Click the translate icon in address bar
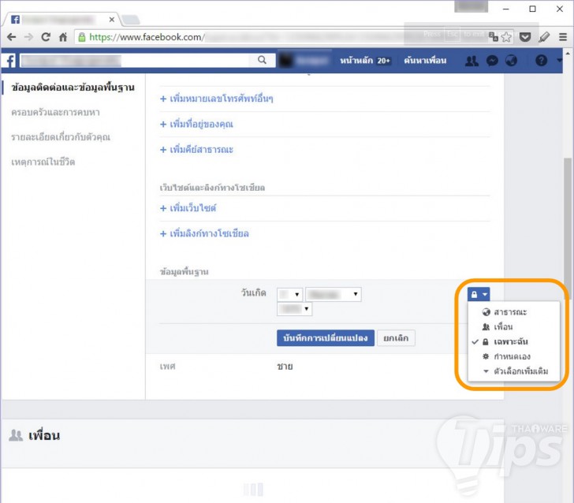The image size is (574, 503). click(493, 37)
